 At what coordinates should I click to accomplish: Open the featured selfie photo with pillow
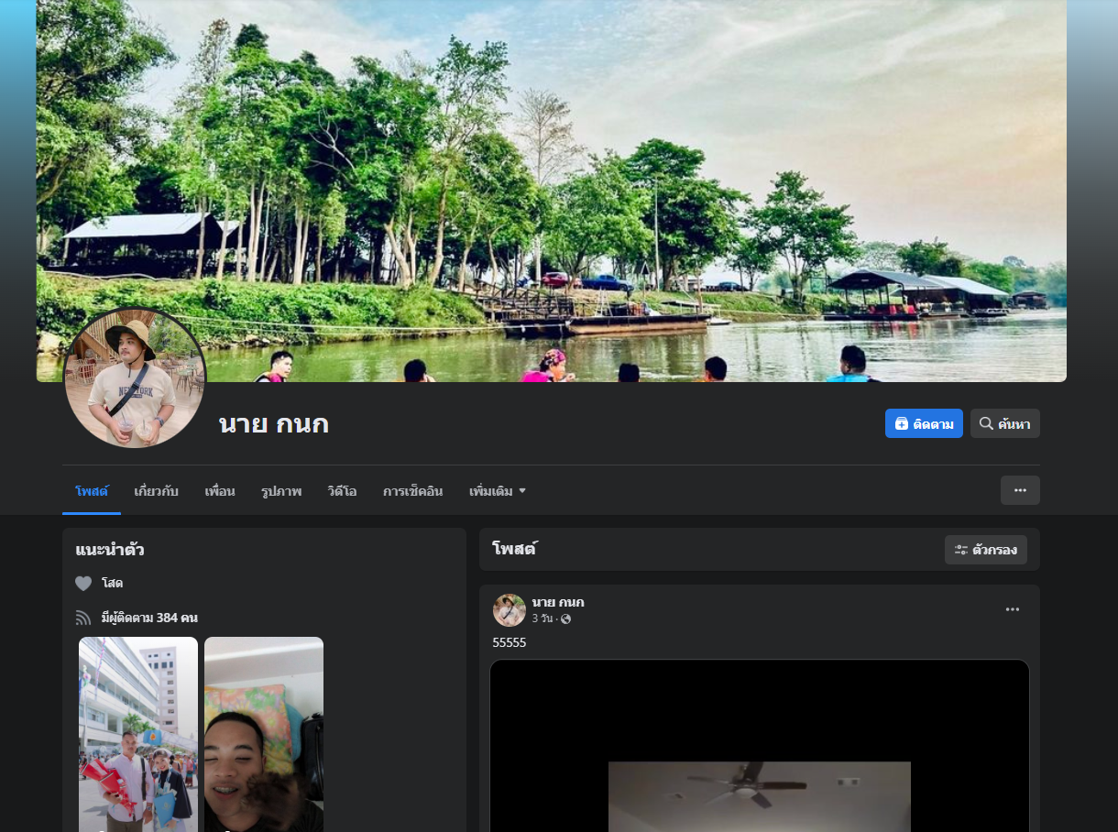point(264,734)
